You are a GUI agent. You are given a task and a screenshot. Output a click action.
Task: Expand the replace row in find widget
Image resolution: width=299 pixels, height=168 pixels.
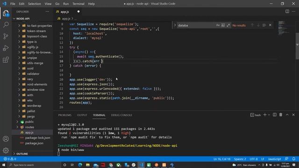(x=175, y=25)
